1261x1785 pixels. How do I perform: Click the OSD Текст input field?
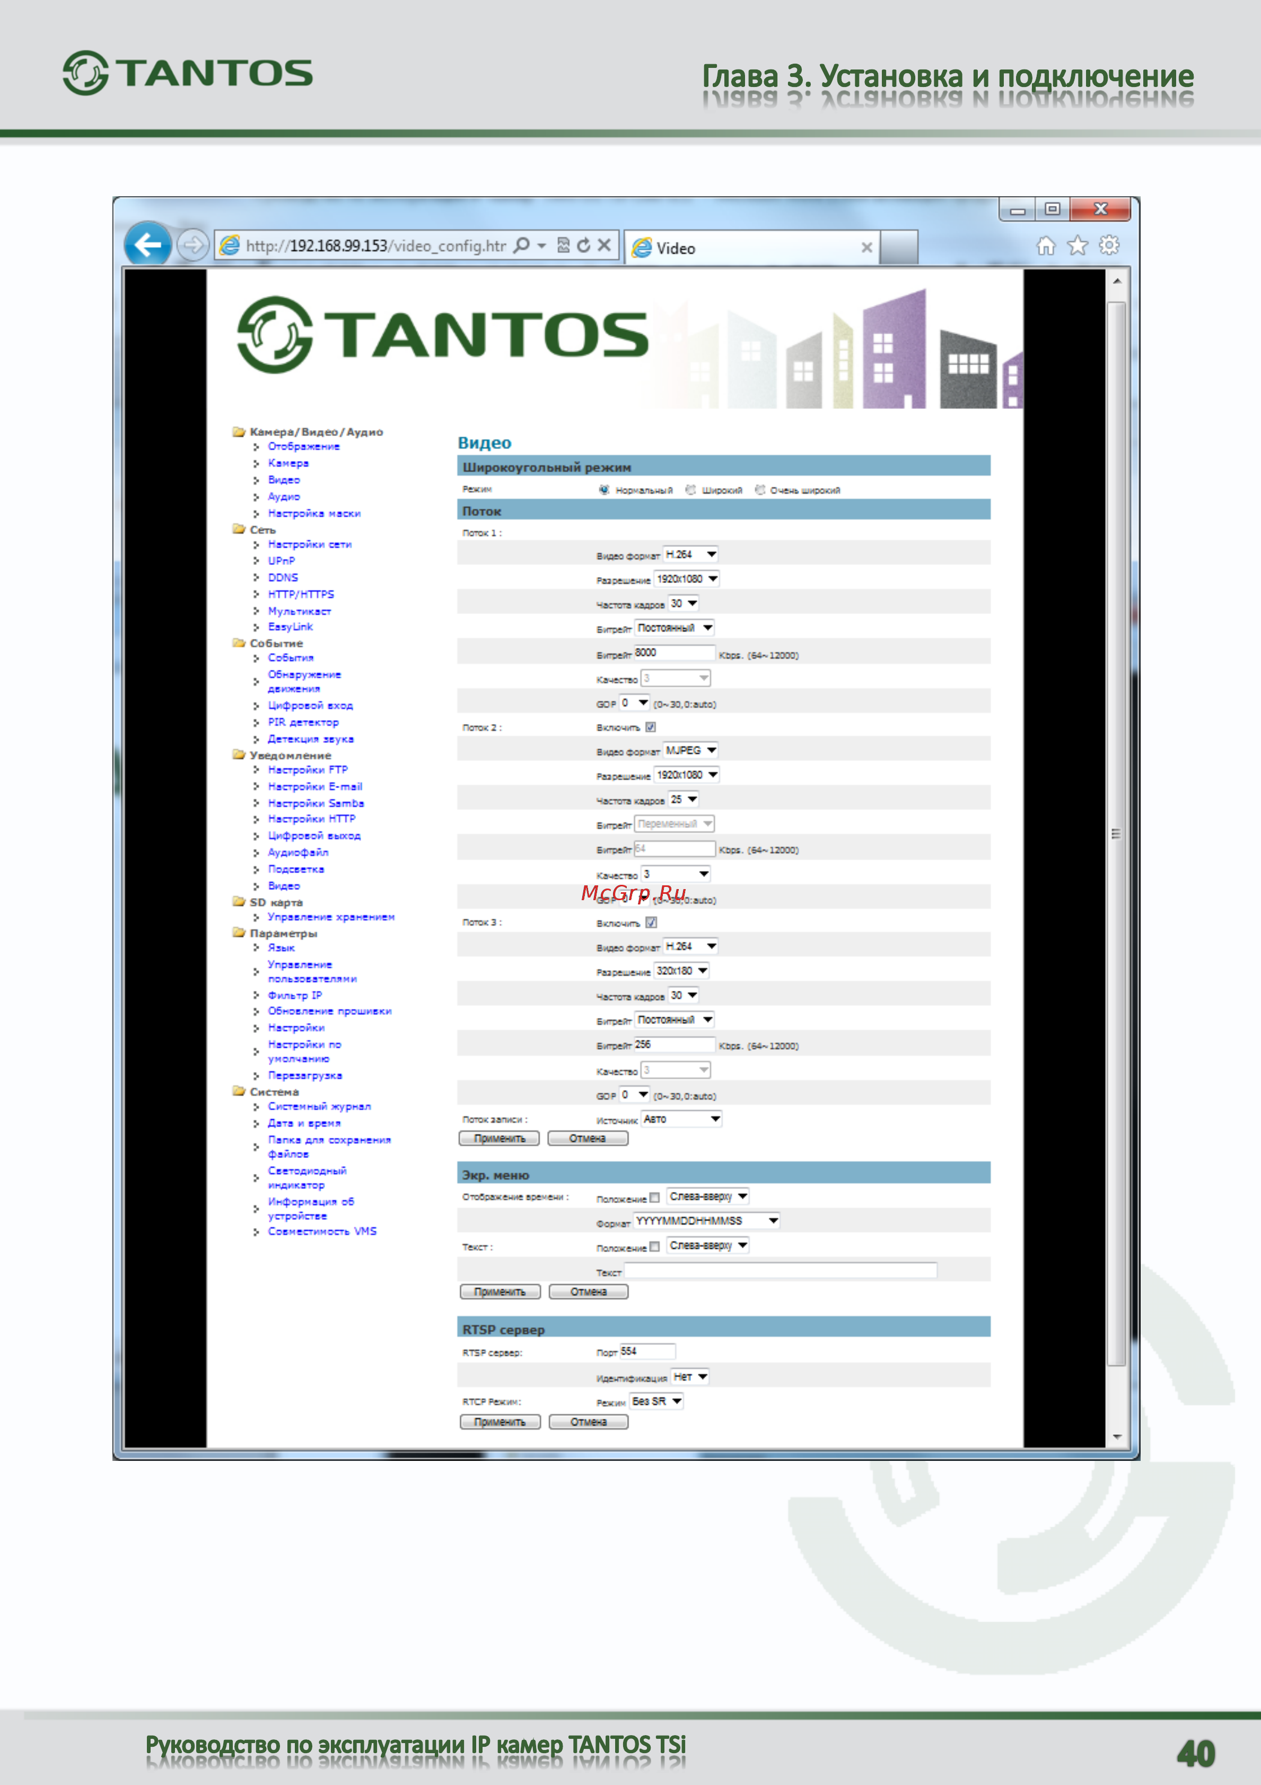(781, 1270)
